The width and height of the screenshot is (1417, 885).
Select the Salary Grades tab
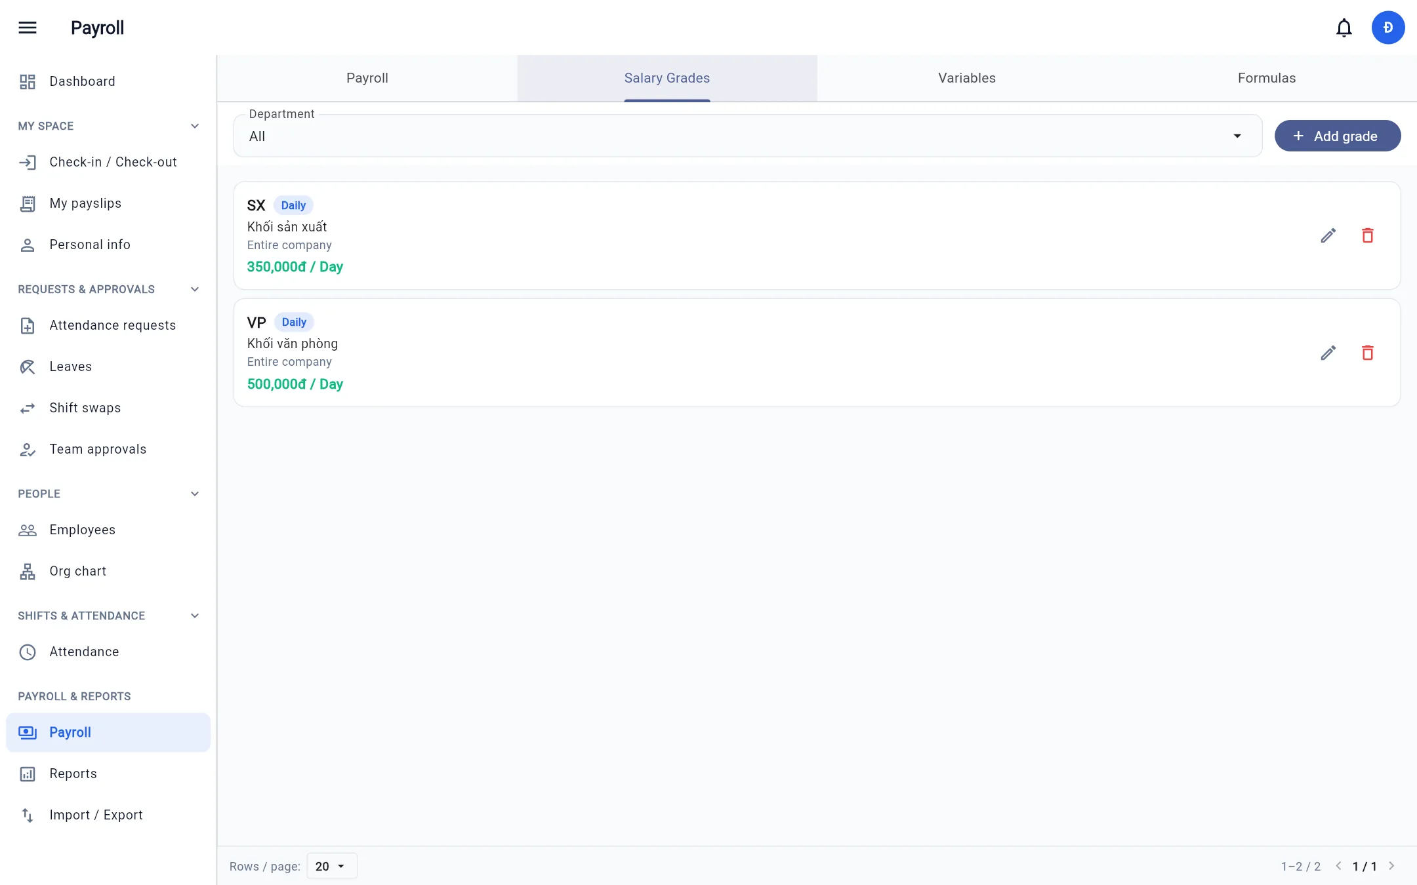coord(667,78)
